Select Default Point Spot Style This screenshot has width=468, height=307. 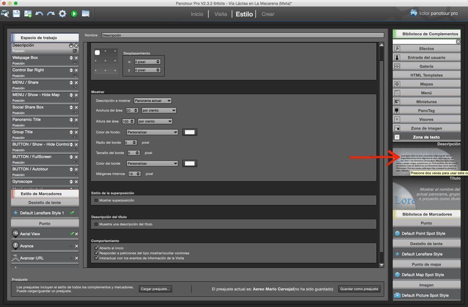[426, 233]
